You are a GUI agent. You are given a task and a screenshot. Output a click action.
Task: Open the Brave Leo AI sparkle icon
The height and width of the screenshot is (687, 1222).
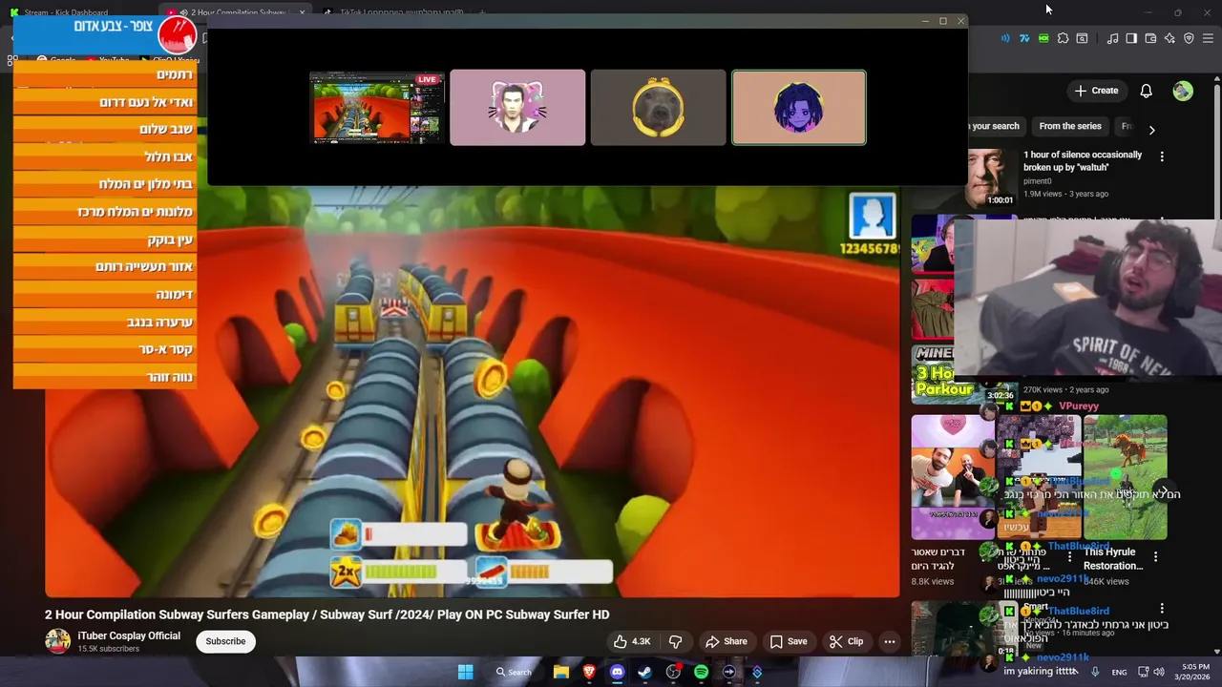point(1169,38)
